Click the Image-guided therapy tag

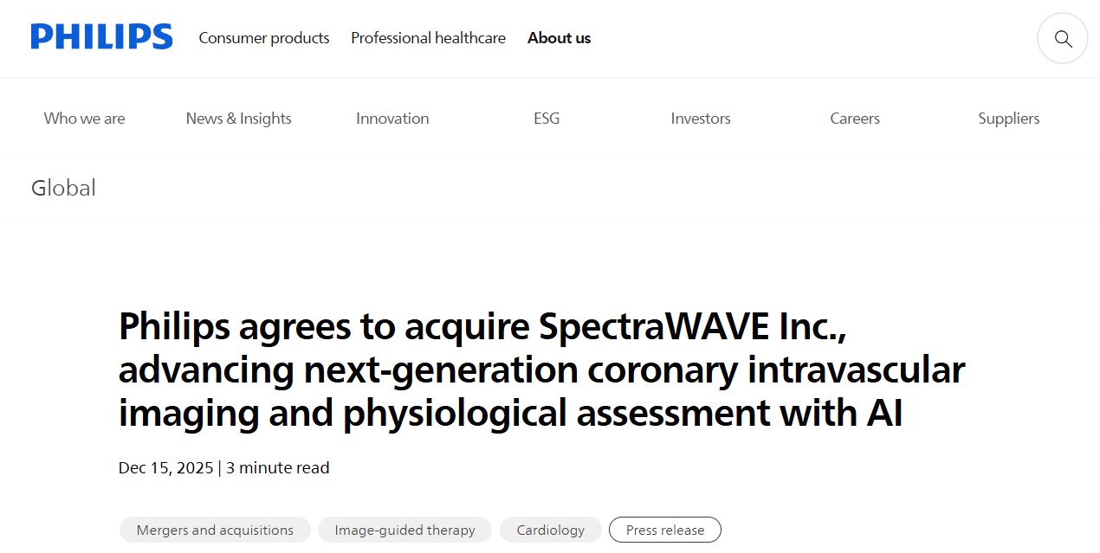(404, 530)
